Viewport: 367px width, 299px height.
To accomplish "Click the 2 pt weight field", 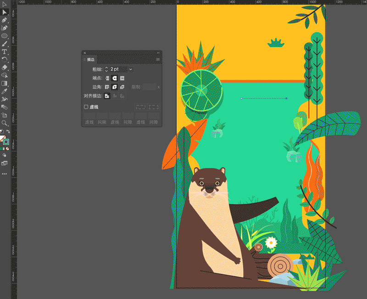I will (118, 69).
